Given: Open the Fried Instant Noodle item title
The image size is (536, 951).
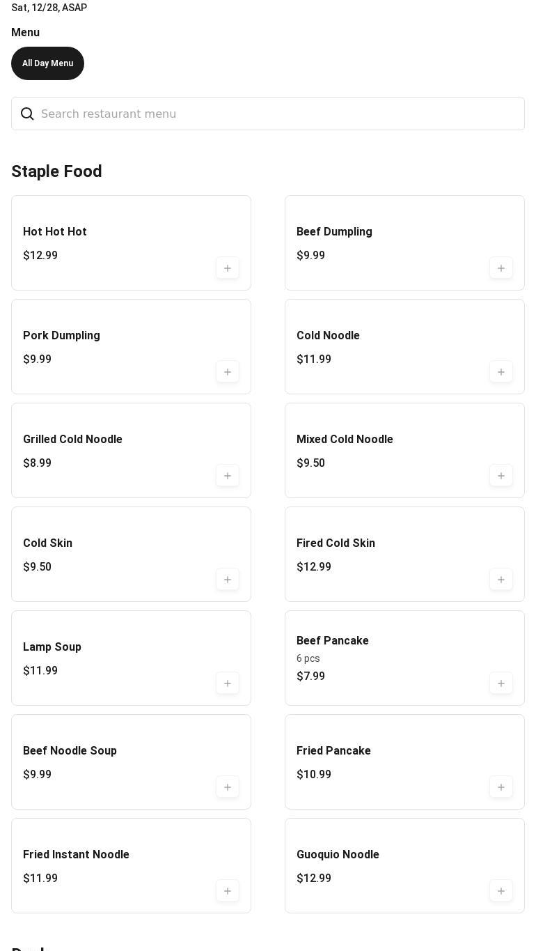Looking at the screenshot, I should (76, 855).
